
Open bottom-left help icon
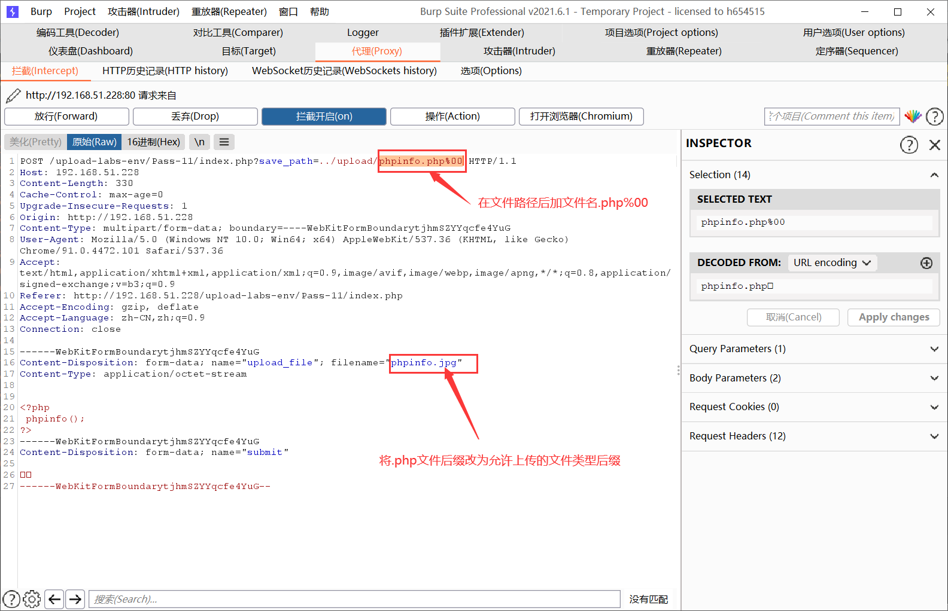[x=11, y=599]
